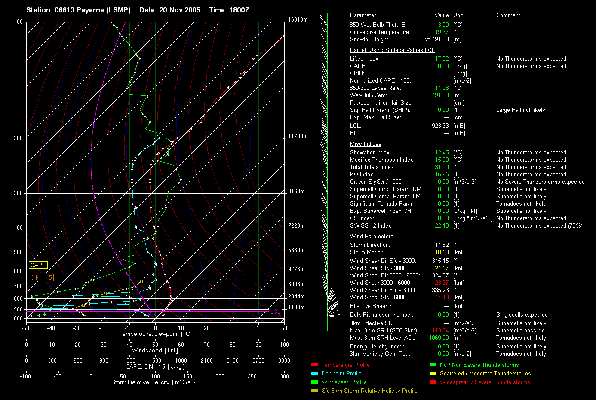The width and height of the screenshot is (596, 400).
Task: Click the olive Sfc-3km Storm Relative Helicity swatch
Action: click(x=314, y=391)
